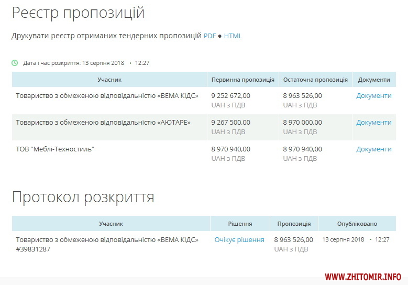Click the Протокол розкриття heading

(x=83, y=197)
